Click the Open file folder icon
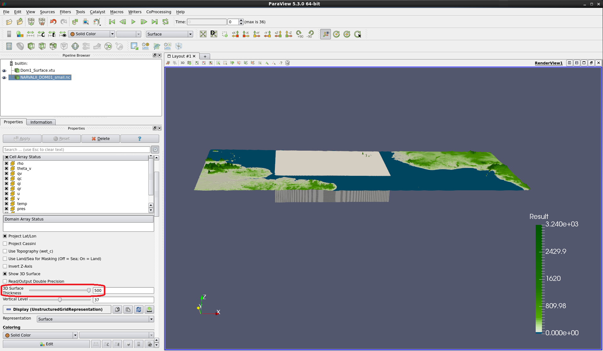Image resolution: width=603 pixels, height=351 pixels. point(9,22)
